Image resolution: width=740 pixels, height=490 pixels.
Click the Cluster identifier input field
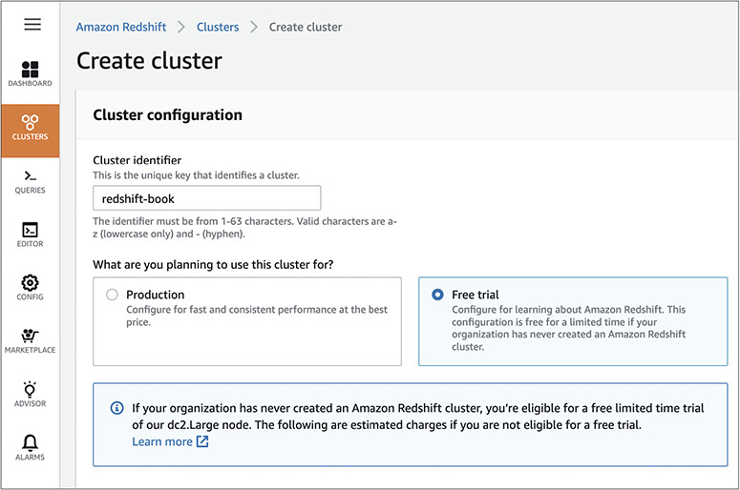(206, 198)
